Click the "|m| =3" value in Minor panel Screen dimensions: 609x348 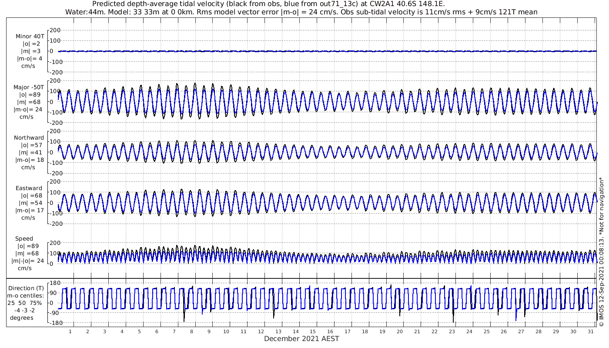31,51
